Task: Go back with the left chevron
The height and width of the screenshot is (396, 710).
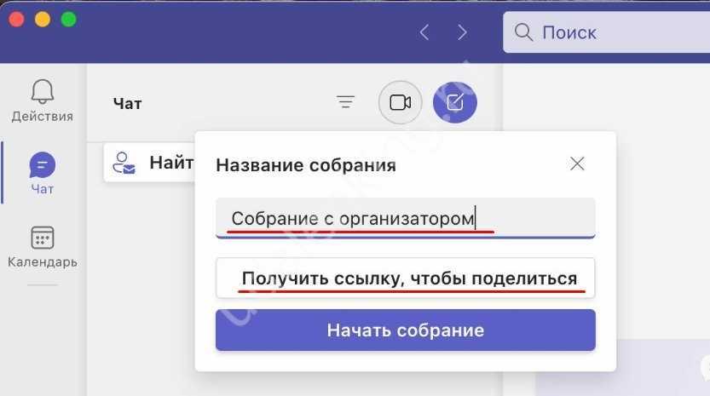Action: [x=424, y=32]
